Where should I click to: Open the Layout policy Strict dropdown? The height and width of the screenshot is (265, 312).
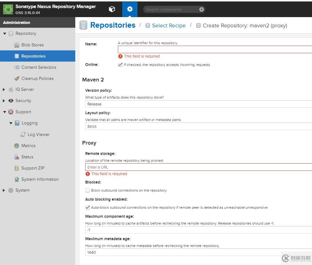(x=198, y=127)
